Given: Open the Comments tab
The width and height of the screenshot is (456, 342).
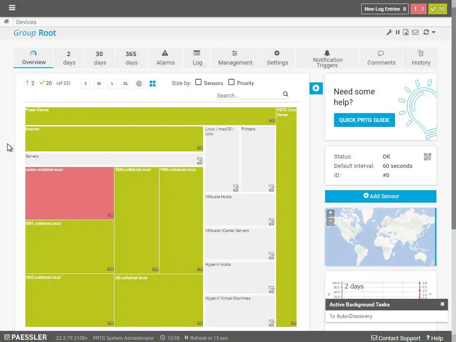Looking at the screenshot, I should click(x=381, y=58).
